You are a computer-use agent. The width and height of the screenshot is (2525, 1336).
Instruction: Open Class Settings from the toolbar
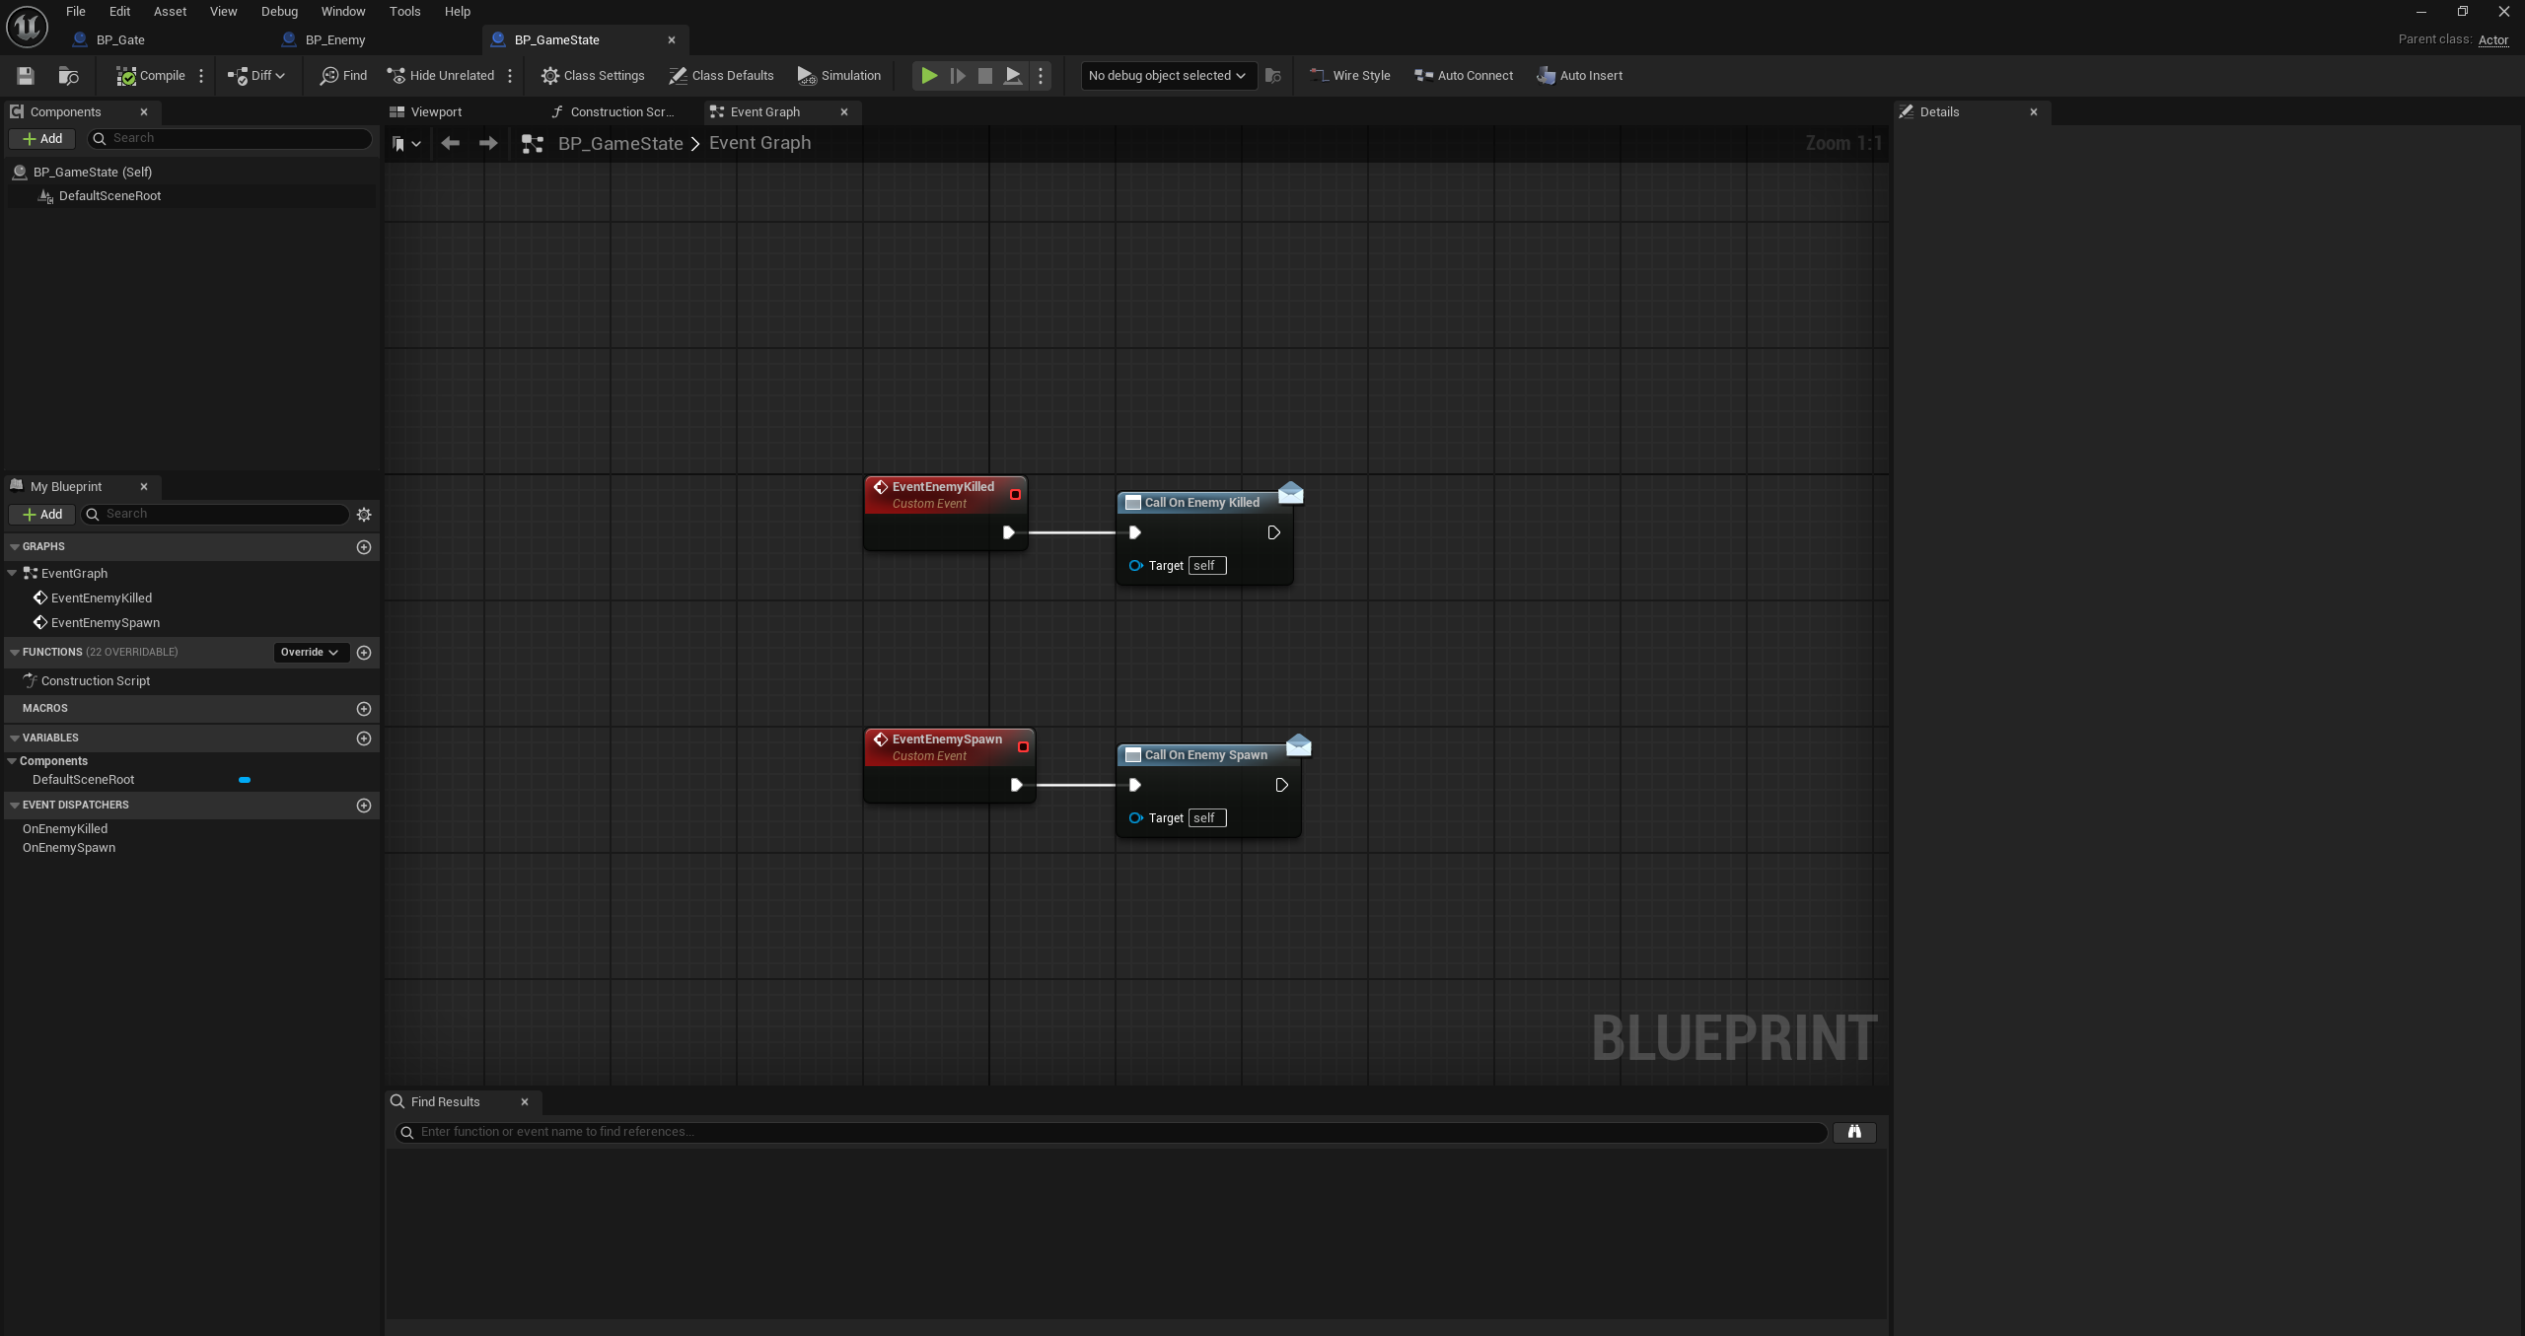click(593, 76)
